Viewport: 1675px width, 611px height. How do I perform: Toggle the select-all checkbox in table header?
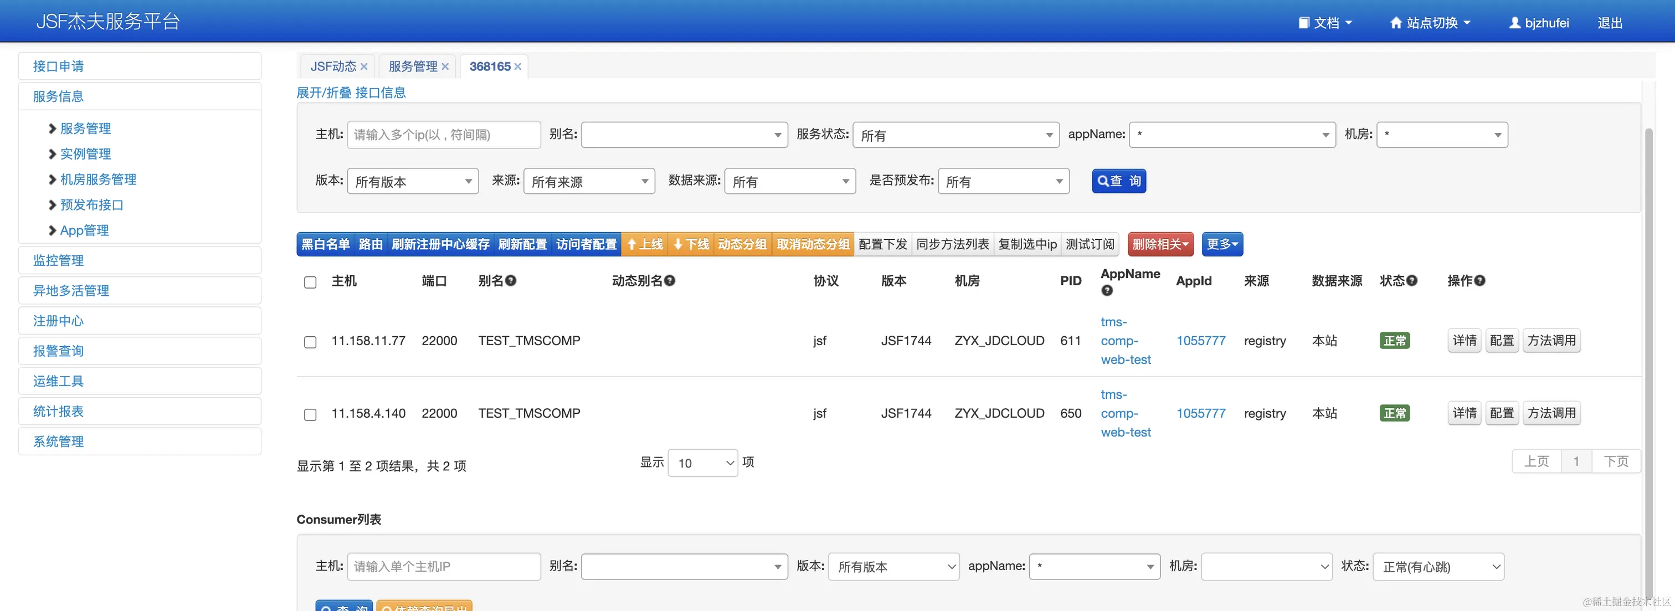(x=310, y=282)
